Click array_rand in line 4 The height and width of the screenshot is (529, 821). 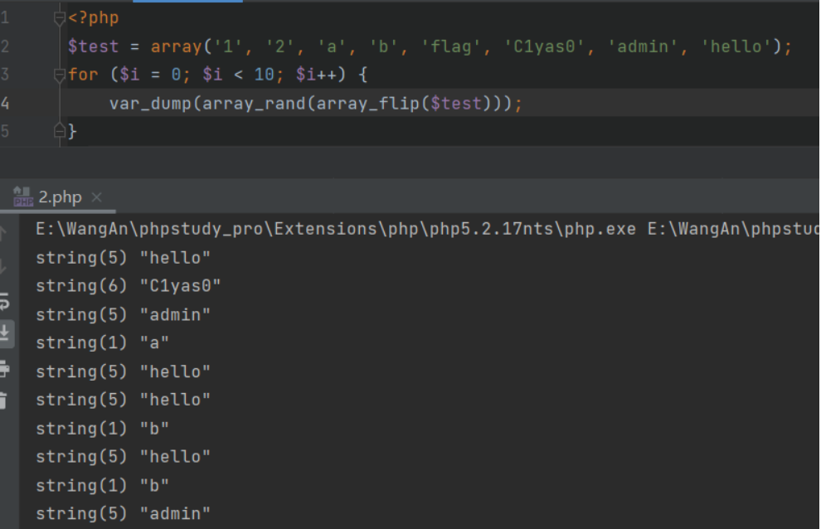[x=254, y=103]
